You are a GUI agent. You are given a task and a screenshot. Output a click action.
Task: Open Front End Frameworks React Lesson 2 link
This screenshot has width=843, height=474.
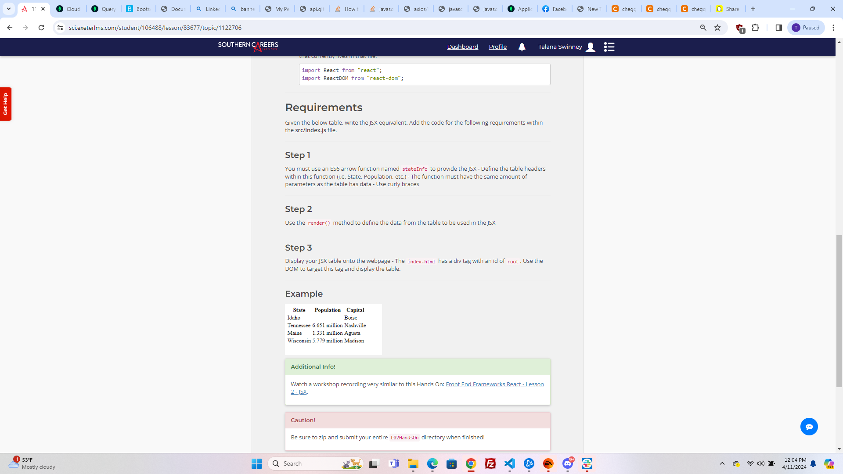pyautogui.click(x=494, y=384)
